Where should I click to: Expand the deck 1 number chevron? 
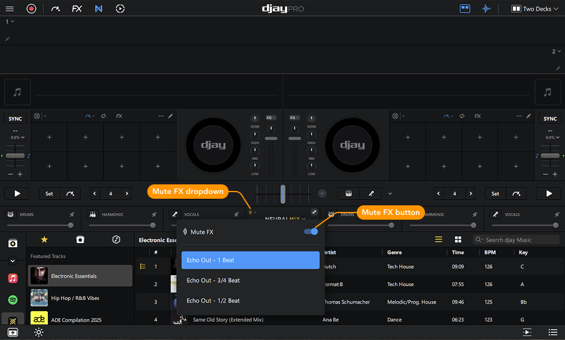click(x=12, y=22)
